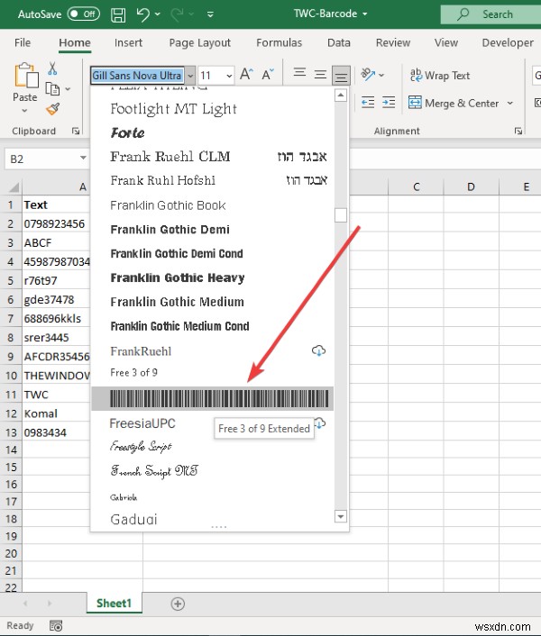Switch to the Home tab
Screen dimensions: 541x636
click(75, 42)
